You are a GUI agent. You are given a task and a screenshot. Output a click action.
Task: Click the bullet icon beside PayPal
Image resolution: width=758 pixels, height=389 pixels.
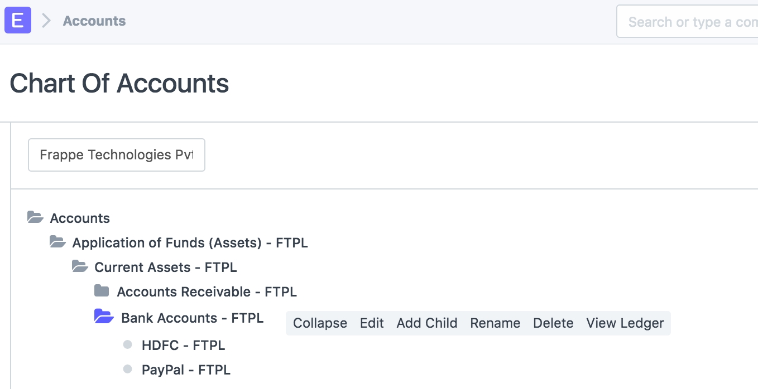pyautogui.click(x=127, y=369)
